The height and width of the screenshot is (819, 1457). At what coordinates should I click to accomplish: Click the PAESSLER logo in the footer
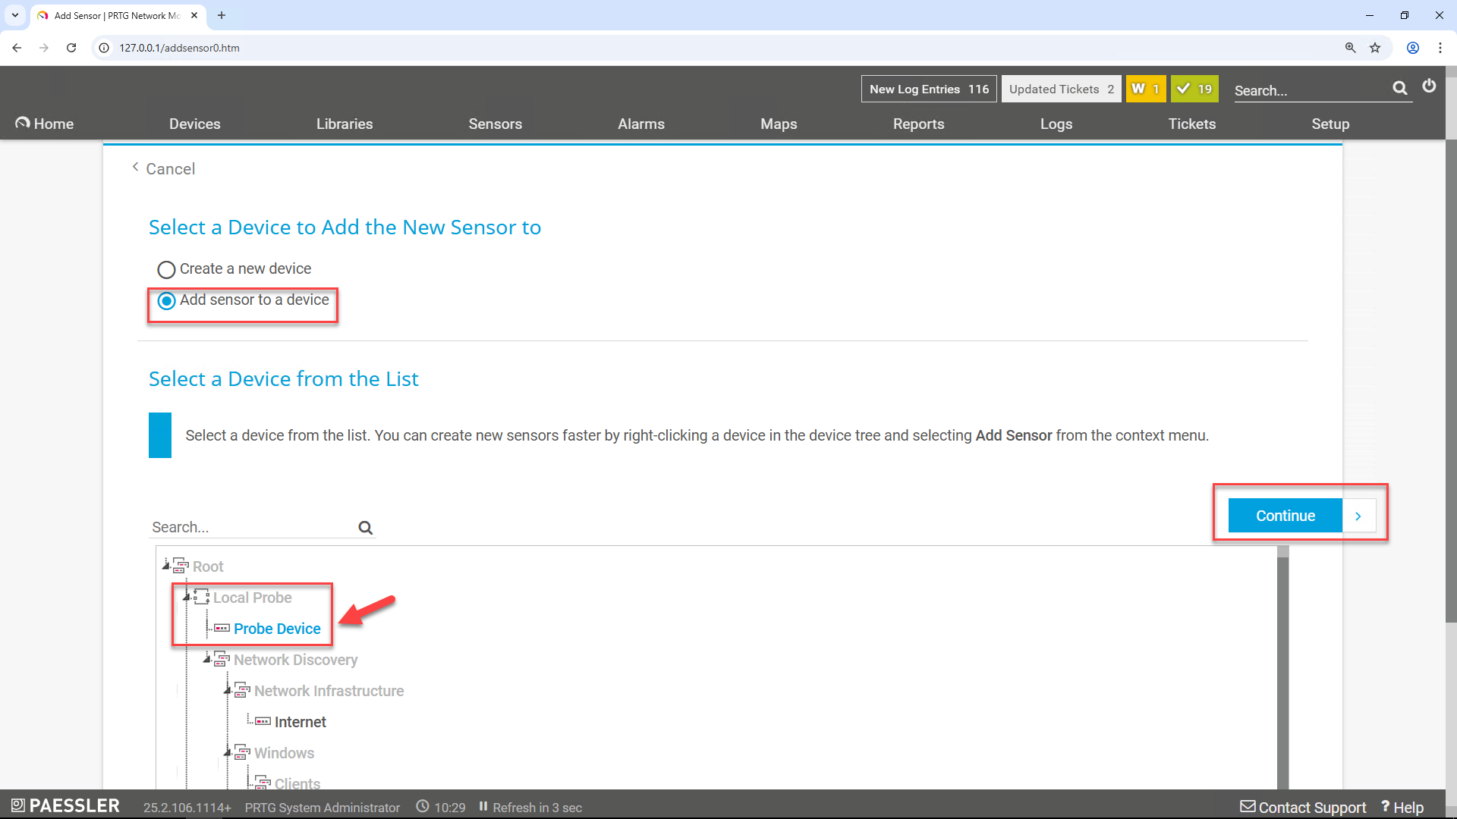(x=65, y=805)
